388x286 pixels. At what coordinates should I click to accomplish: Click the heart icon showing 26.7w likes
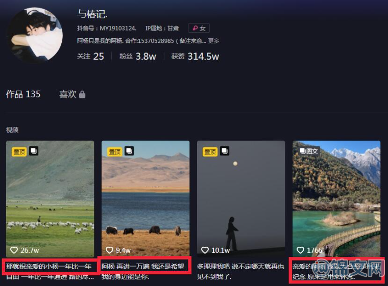tap(14, 250)
